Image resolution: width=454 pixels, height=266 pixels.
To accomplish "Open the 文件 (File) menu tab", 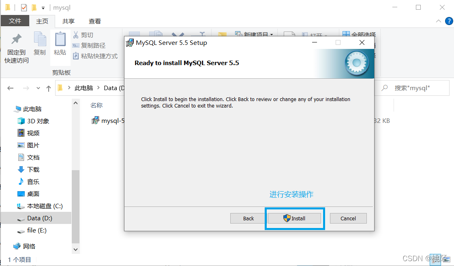I will pos(15,21).
